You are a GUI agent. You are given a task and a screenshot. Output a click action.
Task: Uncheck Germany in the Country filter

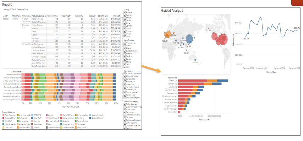125,31
